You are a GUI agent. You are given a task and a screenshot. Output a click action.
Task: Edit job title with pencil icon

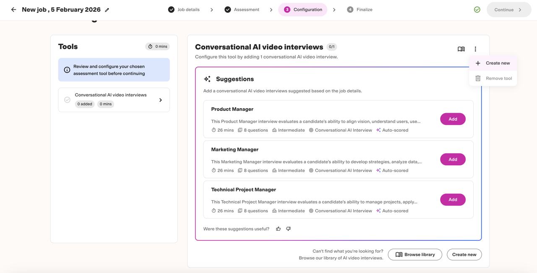coord(107,10)
